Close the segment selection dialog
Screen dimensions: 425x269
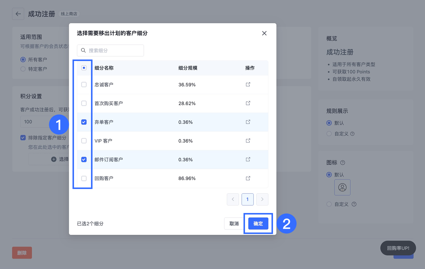[x=264, y=33]
